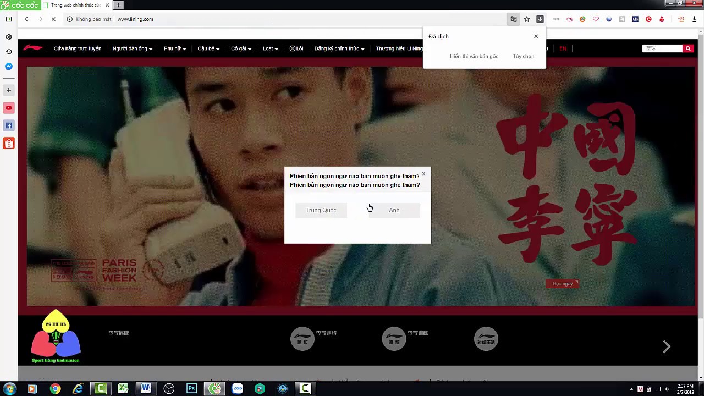Image resolution: width=704 pixels, height=396 pixels.
Task: Open the running category circle icon
Action: [x=302, y=339]
